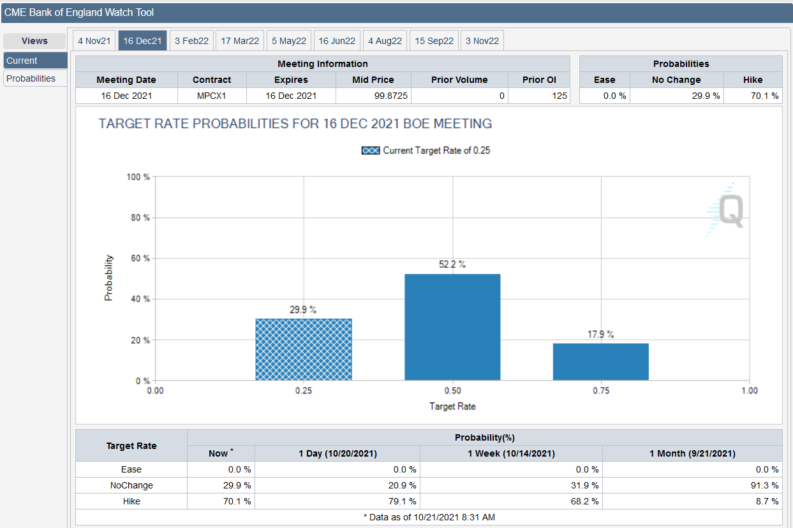This screenshot has height=528, width=793.
Task: Click the Probability axis label
Action: pyautogui.click(x=108, y=278)
